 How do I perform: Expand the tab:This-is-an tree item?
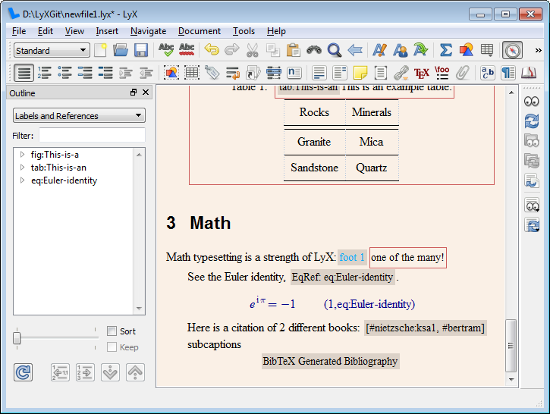pos(22,168)
